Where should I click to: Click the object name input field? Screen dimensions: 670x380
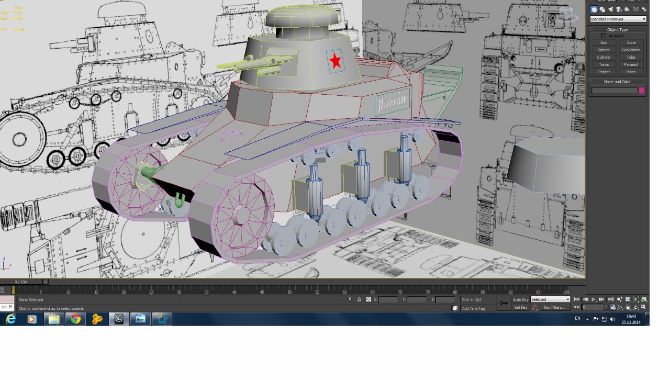click(615, 91)
